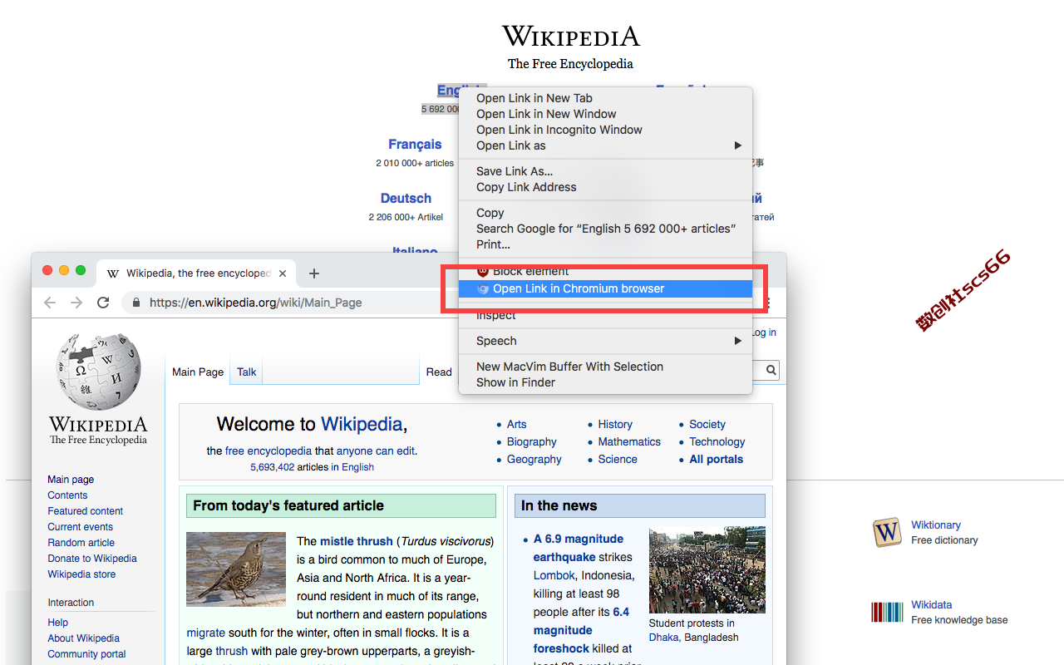1064x665 pixels.
Task: Open the Contents sidebar link
Action: coord(67,495)
